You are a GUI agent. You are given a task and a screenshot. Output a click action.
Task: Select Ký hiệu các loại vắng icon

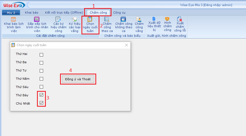[74, 20]
